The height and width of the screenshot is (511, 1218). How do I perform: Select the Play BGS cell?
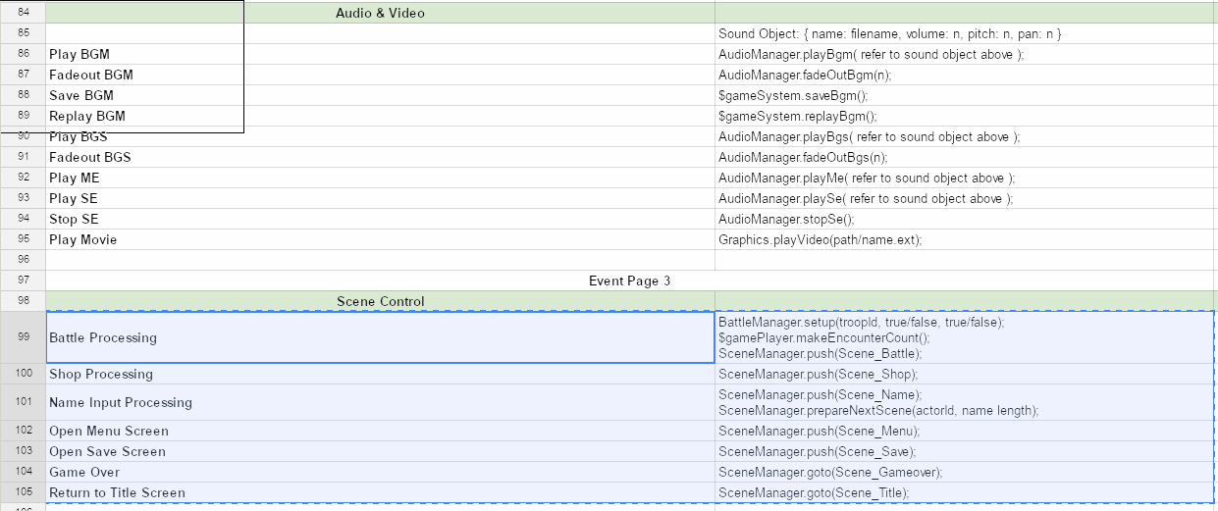(380, 136)
